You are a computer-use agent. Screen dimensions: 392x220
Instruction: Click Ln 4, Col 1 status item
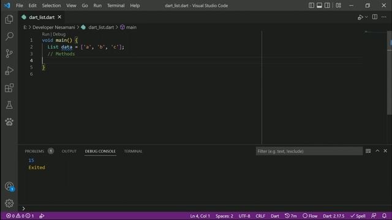coord(200,216)
